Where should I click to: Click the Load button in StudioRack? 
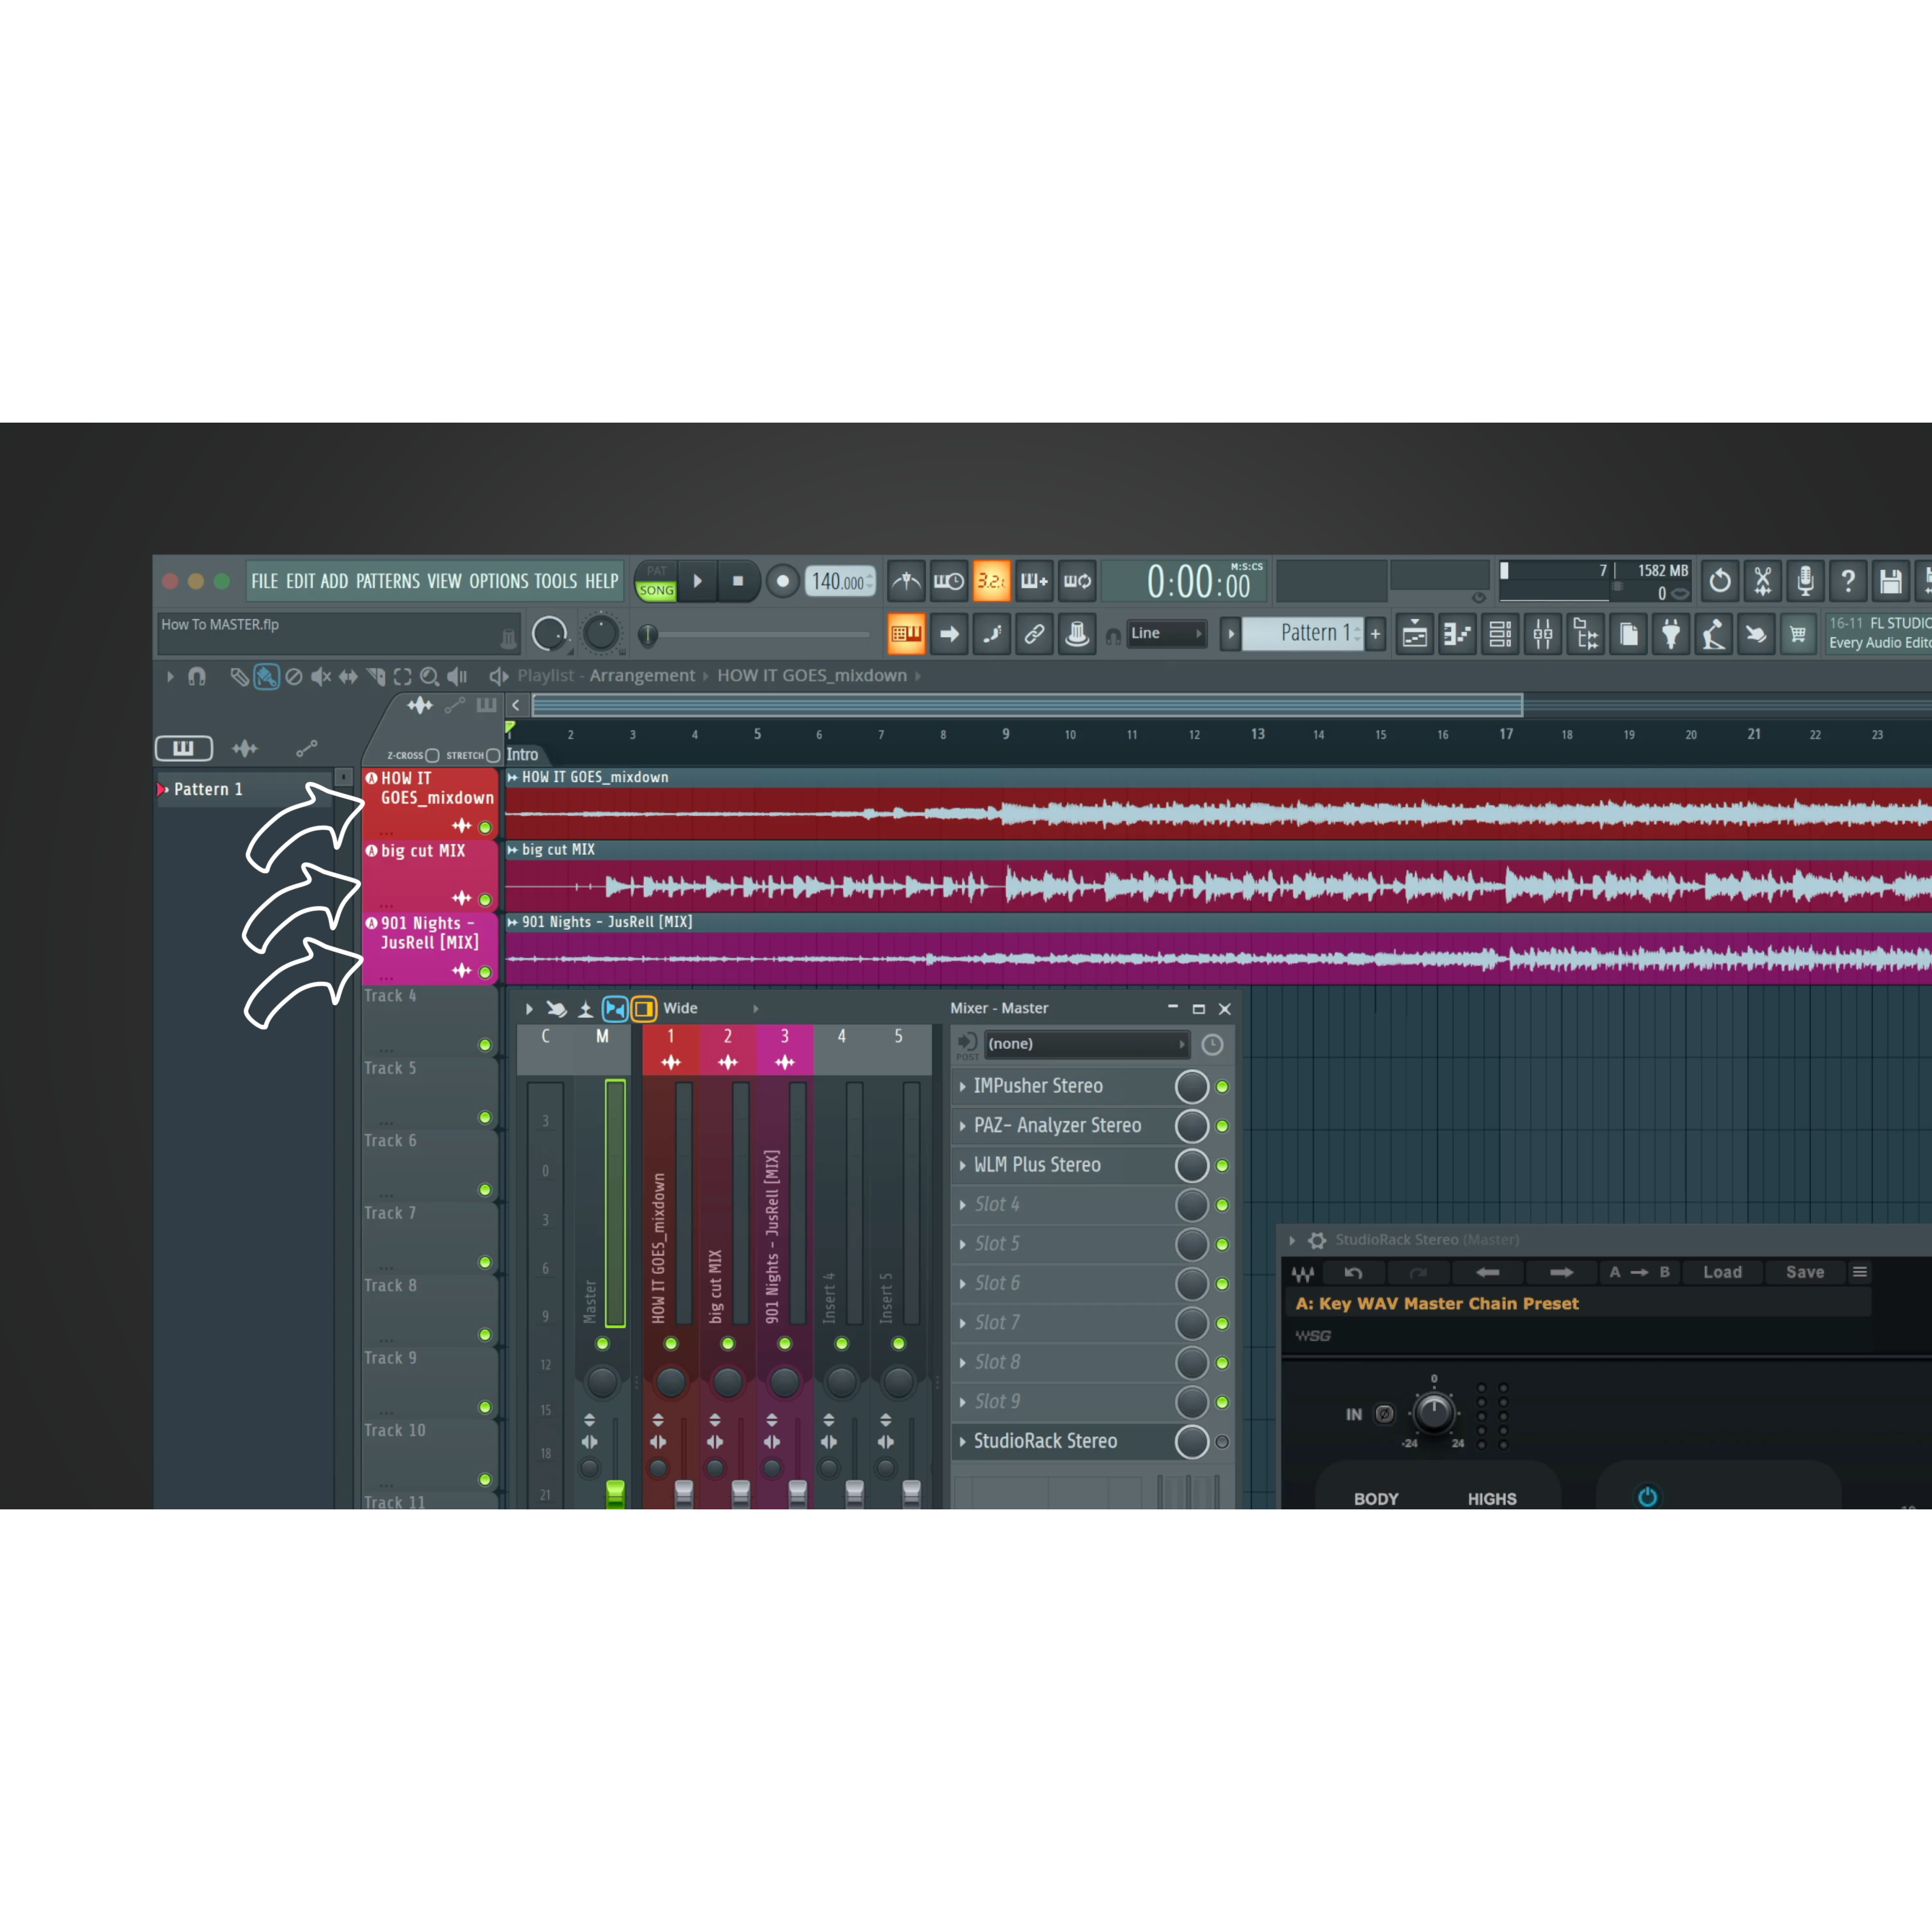click(1722, 1272)
